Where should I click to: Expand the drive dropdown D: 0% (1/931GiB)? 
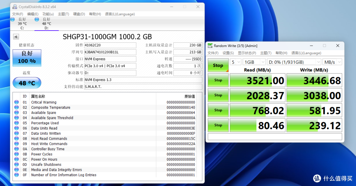(x=294, y=62)
